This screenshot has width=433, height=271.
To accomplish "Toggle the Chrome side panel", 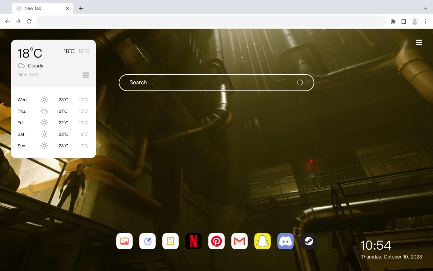I will click(404, 21).
